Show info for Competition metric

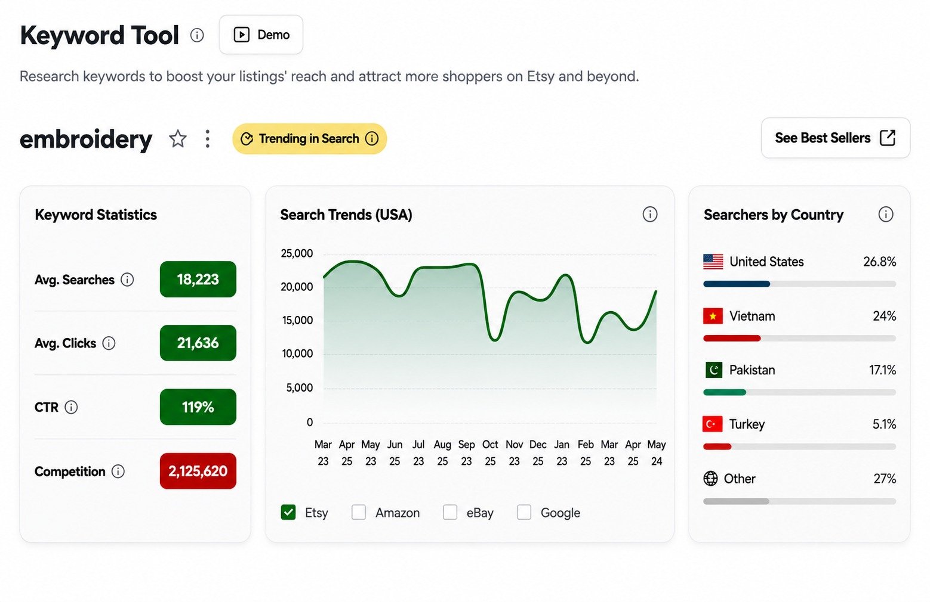118,471
